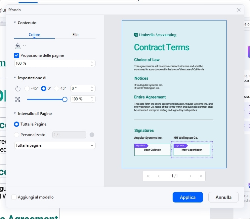This screenshot has height=219, width=250.
Task: Select Tutte le Pagine radio button
Action: [x=17, y=124]
